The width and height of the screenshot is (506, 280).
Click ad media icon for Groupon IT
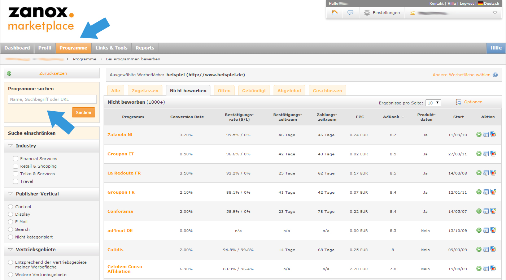[x=493, y=154]
